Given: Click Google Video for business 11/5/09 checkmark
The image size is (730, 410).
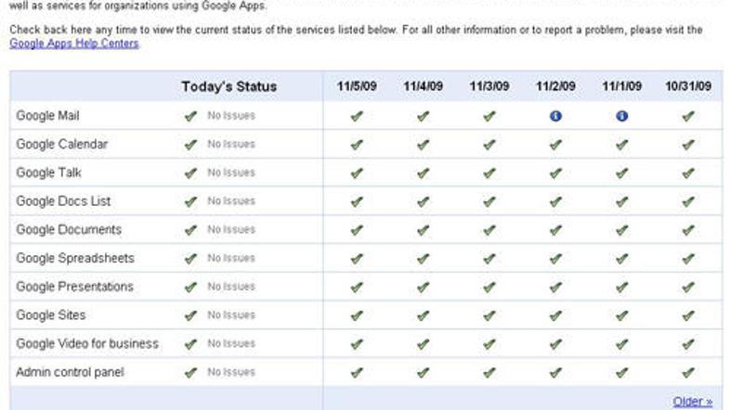Looking at the screenshot, I should (x=357, y=344).
